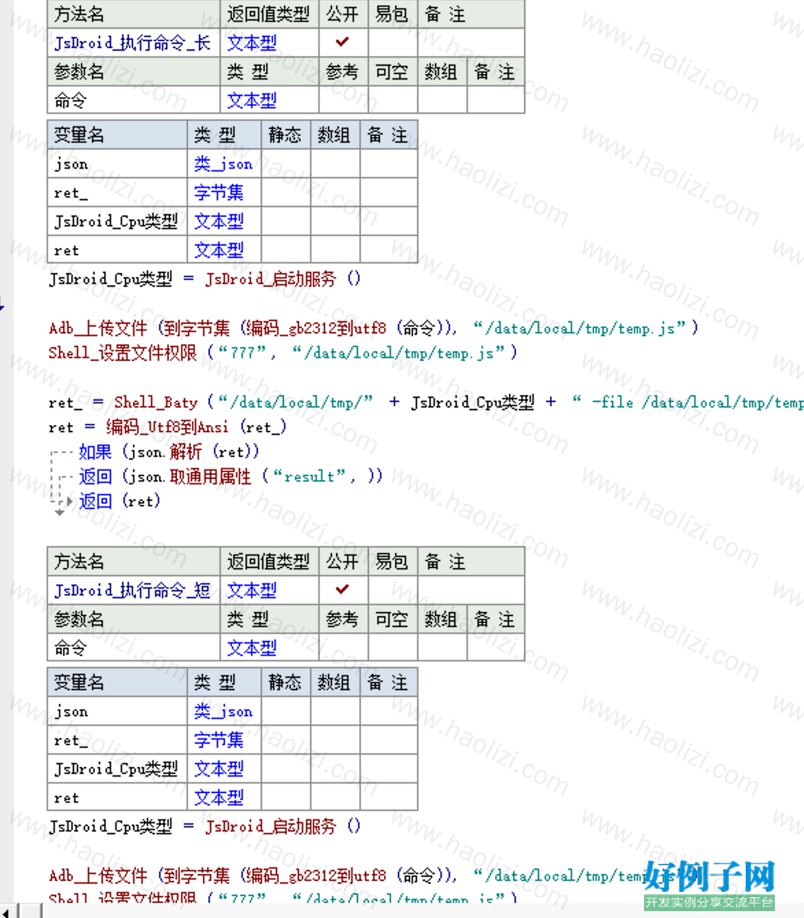The image size is (804, 918).
Task: Click 如果 keyword before json.解析
Action: (x=95, y=452)
